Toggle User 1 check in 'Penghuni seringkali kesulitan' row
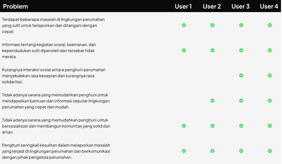 [184, 151]
